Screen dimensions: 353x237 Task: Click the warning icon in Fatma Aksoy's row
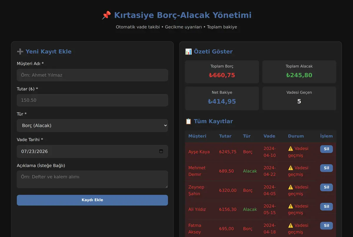[291, 225]
